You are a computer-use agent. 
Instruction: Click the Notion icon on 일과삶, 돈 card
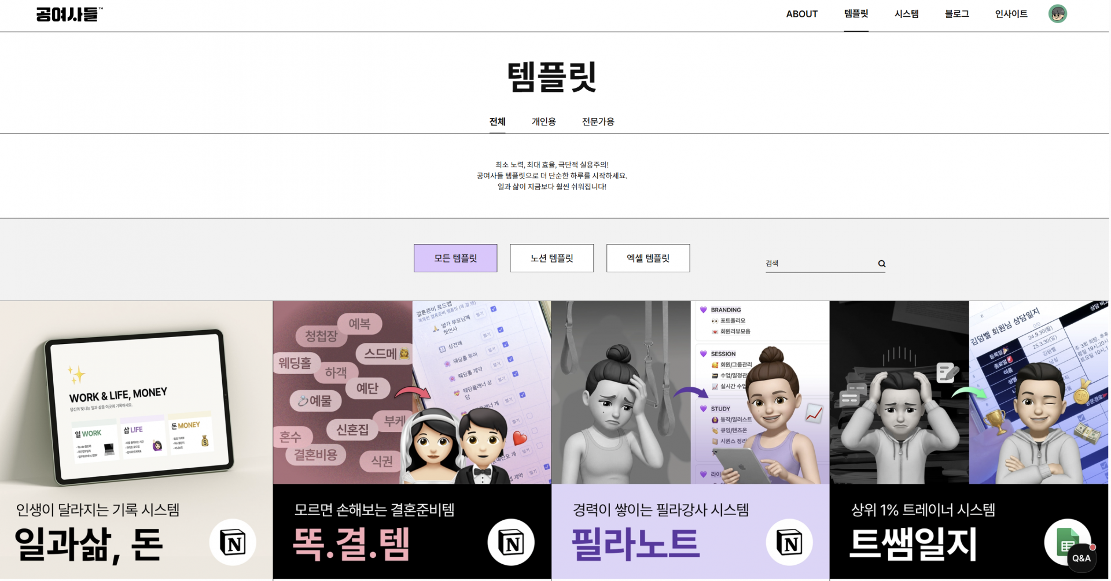233,542
